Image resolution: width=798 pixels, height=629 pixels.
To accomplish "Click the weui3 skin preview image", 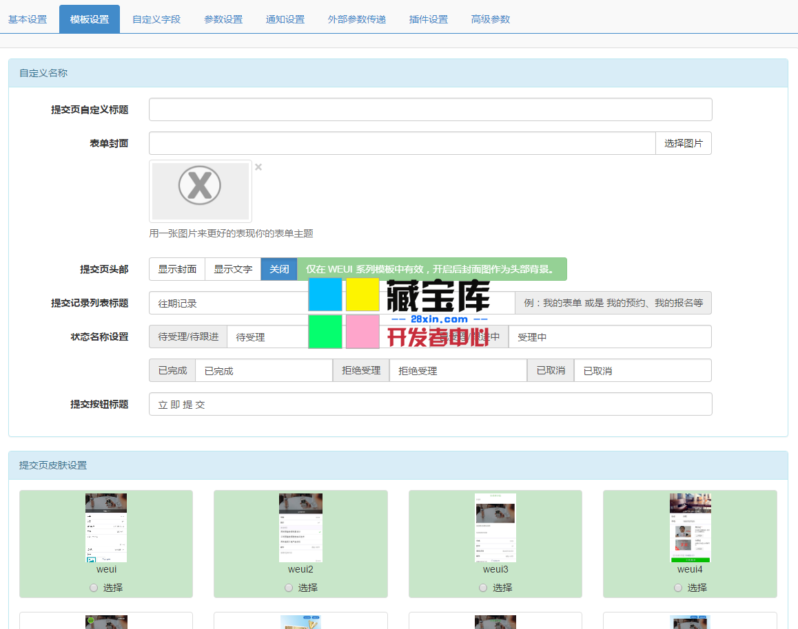I will click(495, 527).
